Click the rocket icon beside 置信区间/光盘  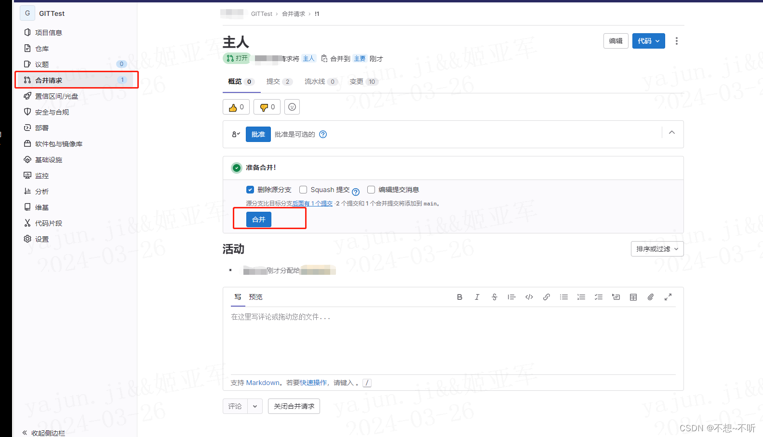point(27,96)
